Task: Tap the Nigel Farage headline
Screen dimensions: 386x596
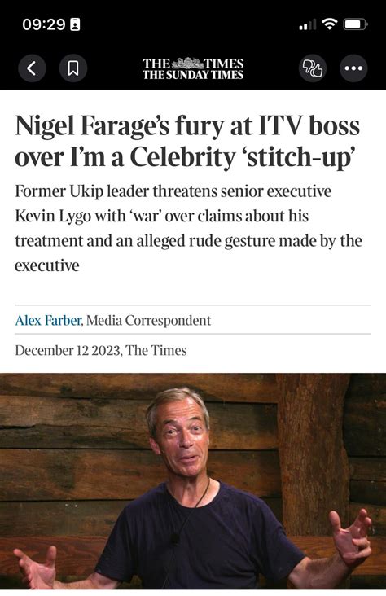Action: [187, 141]
